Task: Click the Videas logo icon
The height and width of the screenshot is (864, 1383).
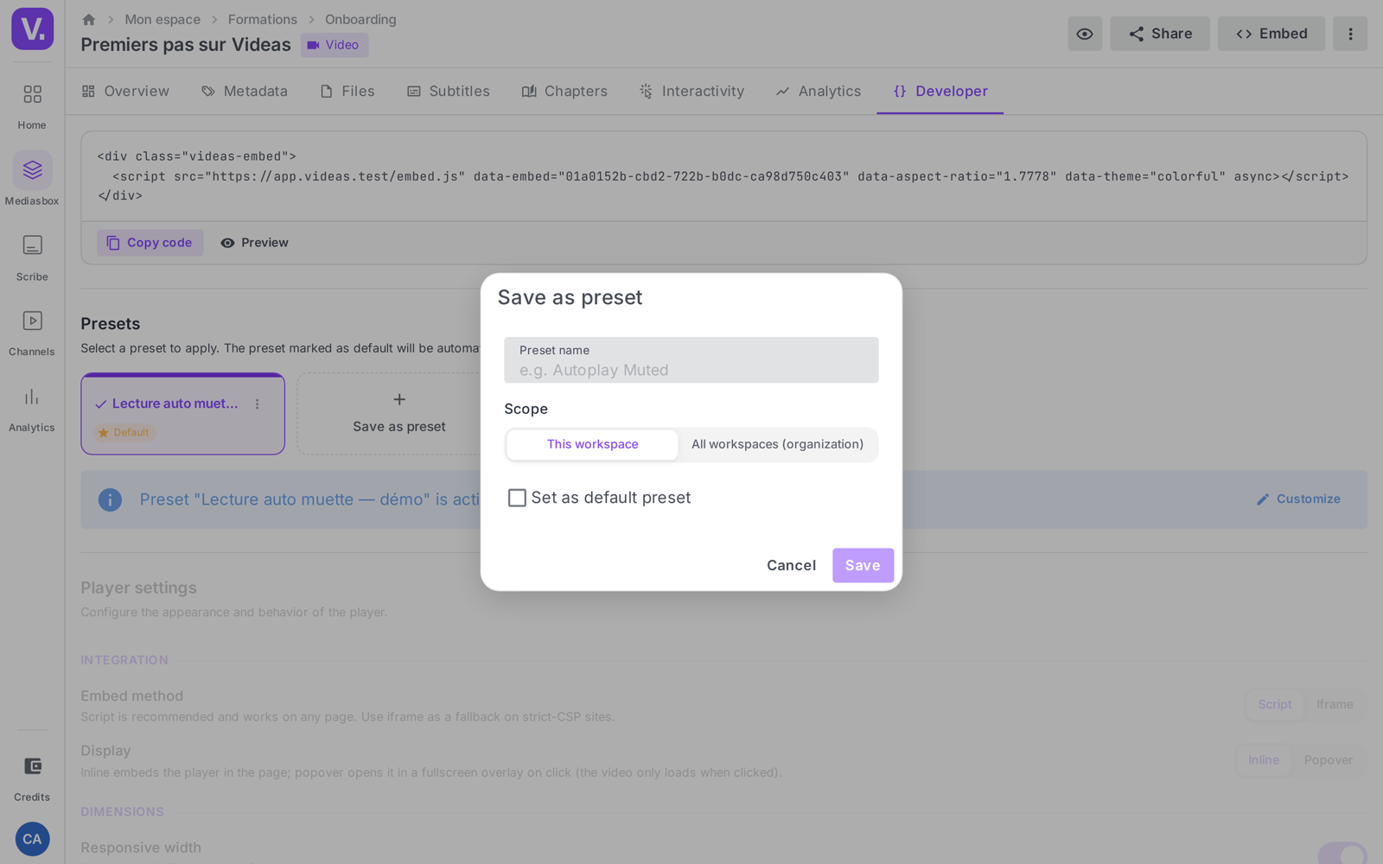Action: [x=33, y=29]
